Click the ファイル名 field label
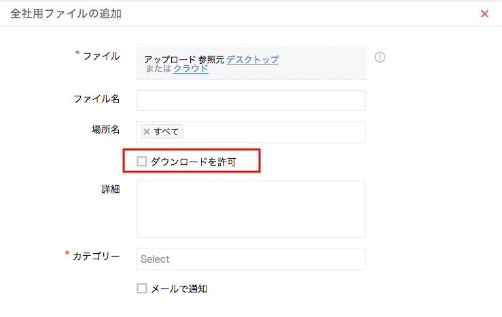The image size is (502, 317). (96, 99)
